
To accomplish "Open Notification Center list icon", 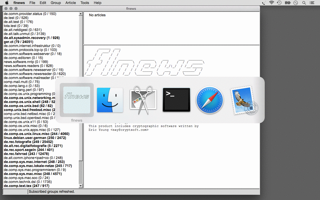I will tap(312, 3).
